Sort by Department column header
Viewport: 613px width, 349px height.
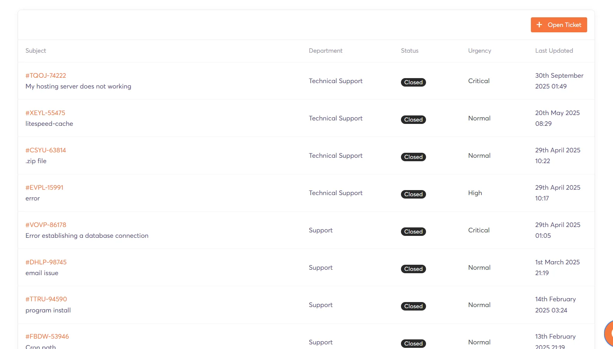(x=325, y=51)
